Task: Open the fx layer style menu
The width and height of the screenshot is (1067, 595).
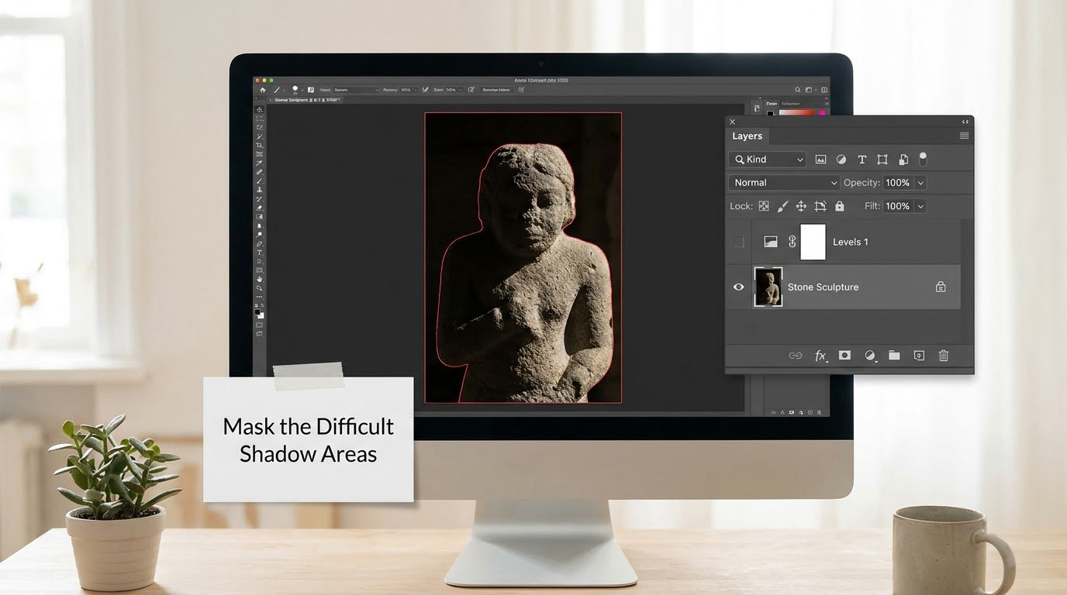Action: point(820,356)
